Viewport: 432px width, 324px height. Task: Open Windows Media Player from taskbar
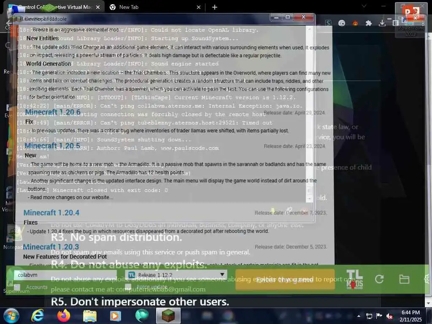(116, 316)
